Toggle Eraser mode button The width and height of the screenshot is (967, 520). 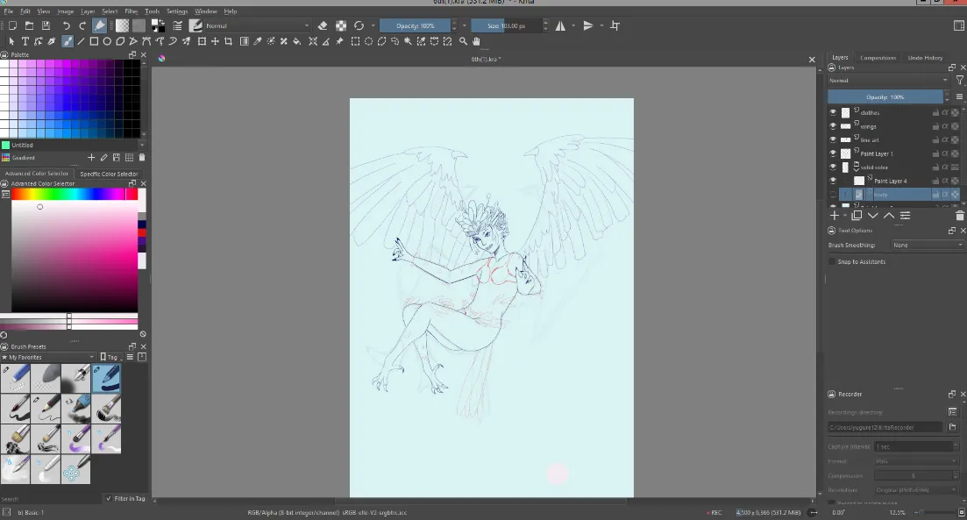323,25
